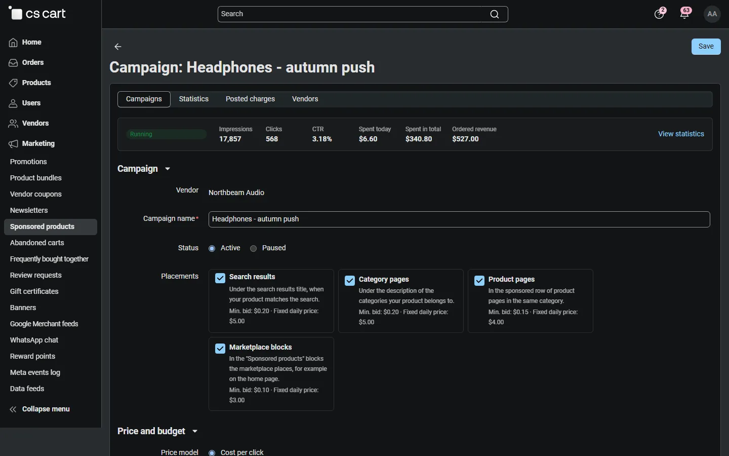Uncheck the Search results placement

[220, 278]
